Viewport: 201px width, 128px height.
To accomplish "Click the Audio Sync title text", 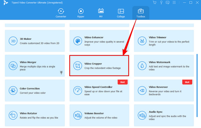I will click(x=156, y=112).
